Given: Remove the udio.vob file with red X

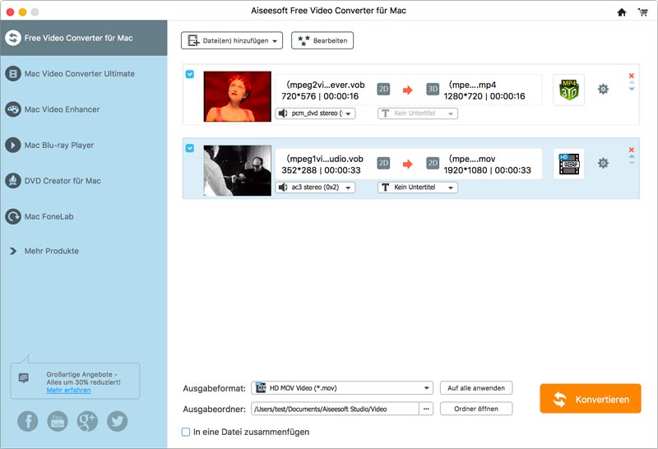Looking at the screenshot, I should click(x=631, y=150).
